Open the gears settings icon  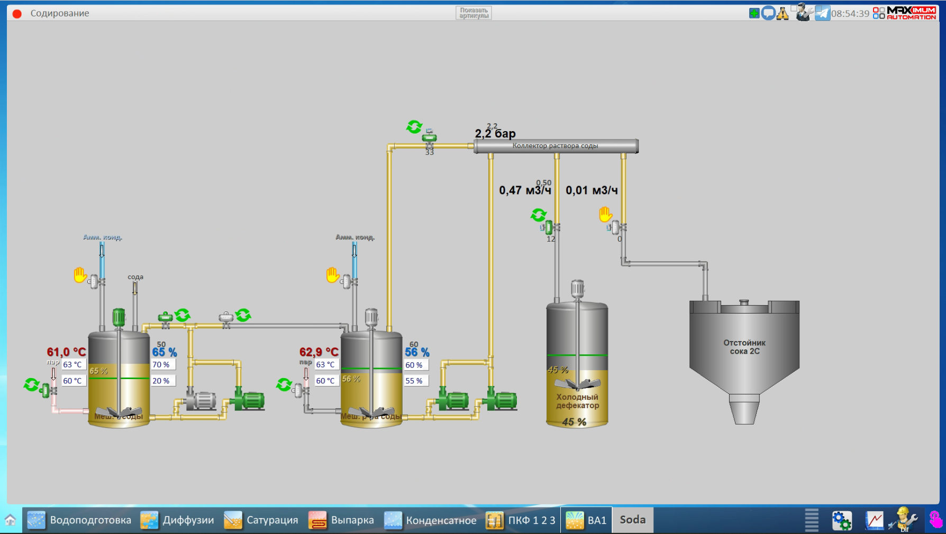841,520
